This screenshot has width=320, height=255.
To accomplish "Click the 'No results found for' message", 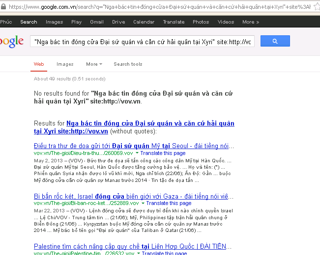I will (133, 98).
